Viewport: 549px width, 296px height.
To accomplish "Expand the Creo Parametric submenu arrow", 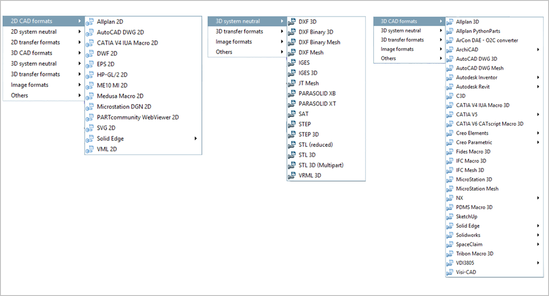I will click(x=538, y=142).
